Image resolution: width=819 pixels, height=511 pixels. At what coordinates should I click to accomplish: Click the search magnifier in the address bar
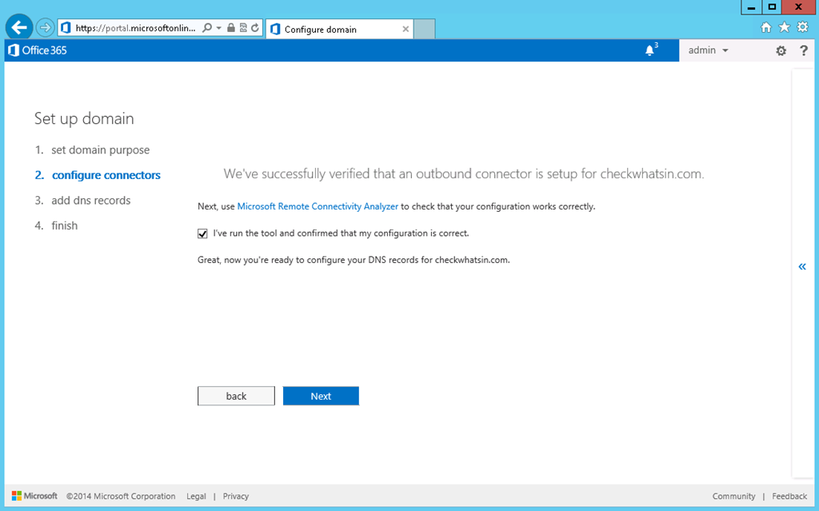(x=207, y=28)
